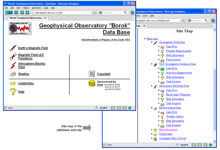220x150 pixels.
Task: Click address field in Data Base window
Action: click(62, 13)
